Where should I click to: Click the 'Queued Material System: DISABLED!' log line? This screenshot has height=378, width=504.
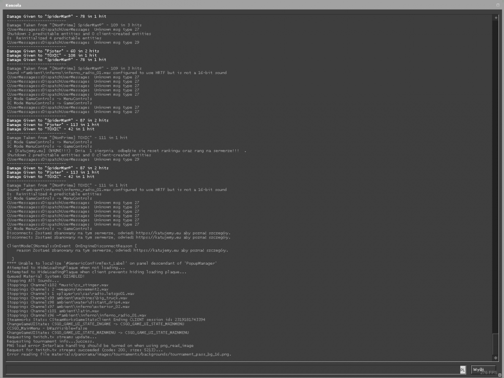[46, 276]
